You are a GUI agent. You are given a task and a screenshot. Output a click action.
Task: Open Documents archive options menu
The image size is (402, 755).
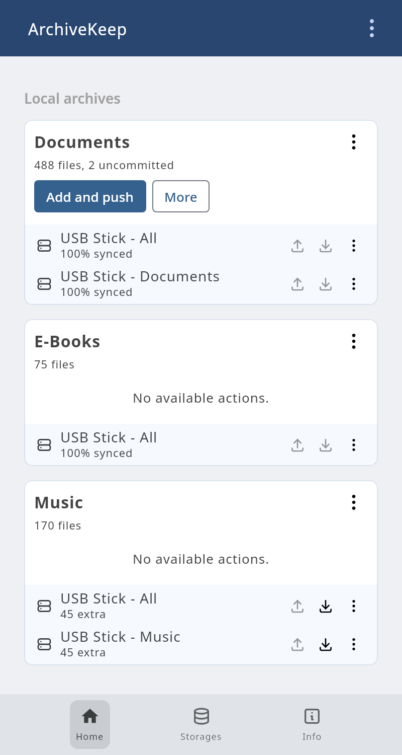point(354,142)
